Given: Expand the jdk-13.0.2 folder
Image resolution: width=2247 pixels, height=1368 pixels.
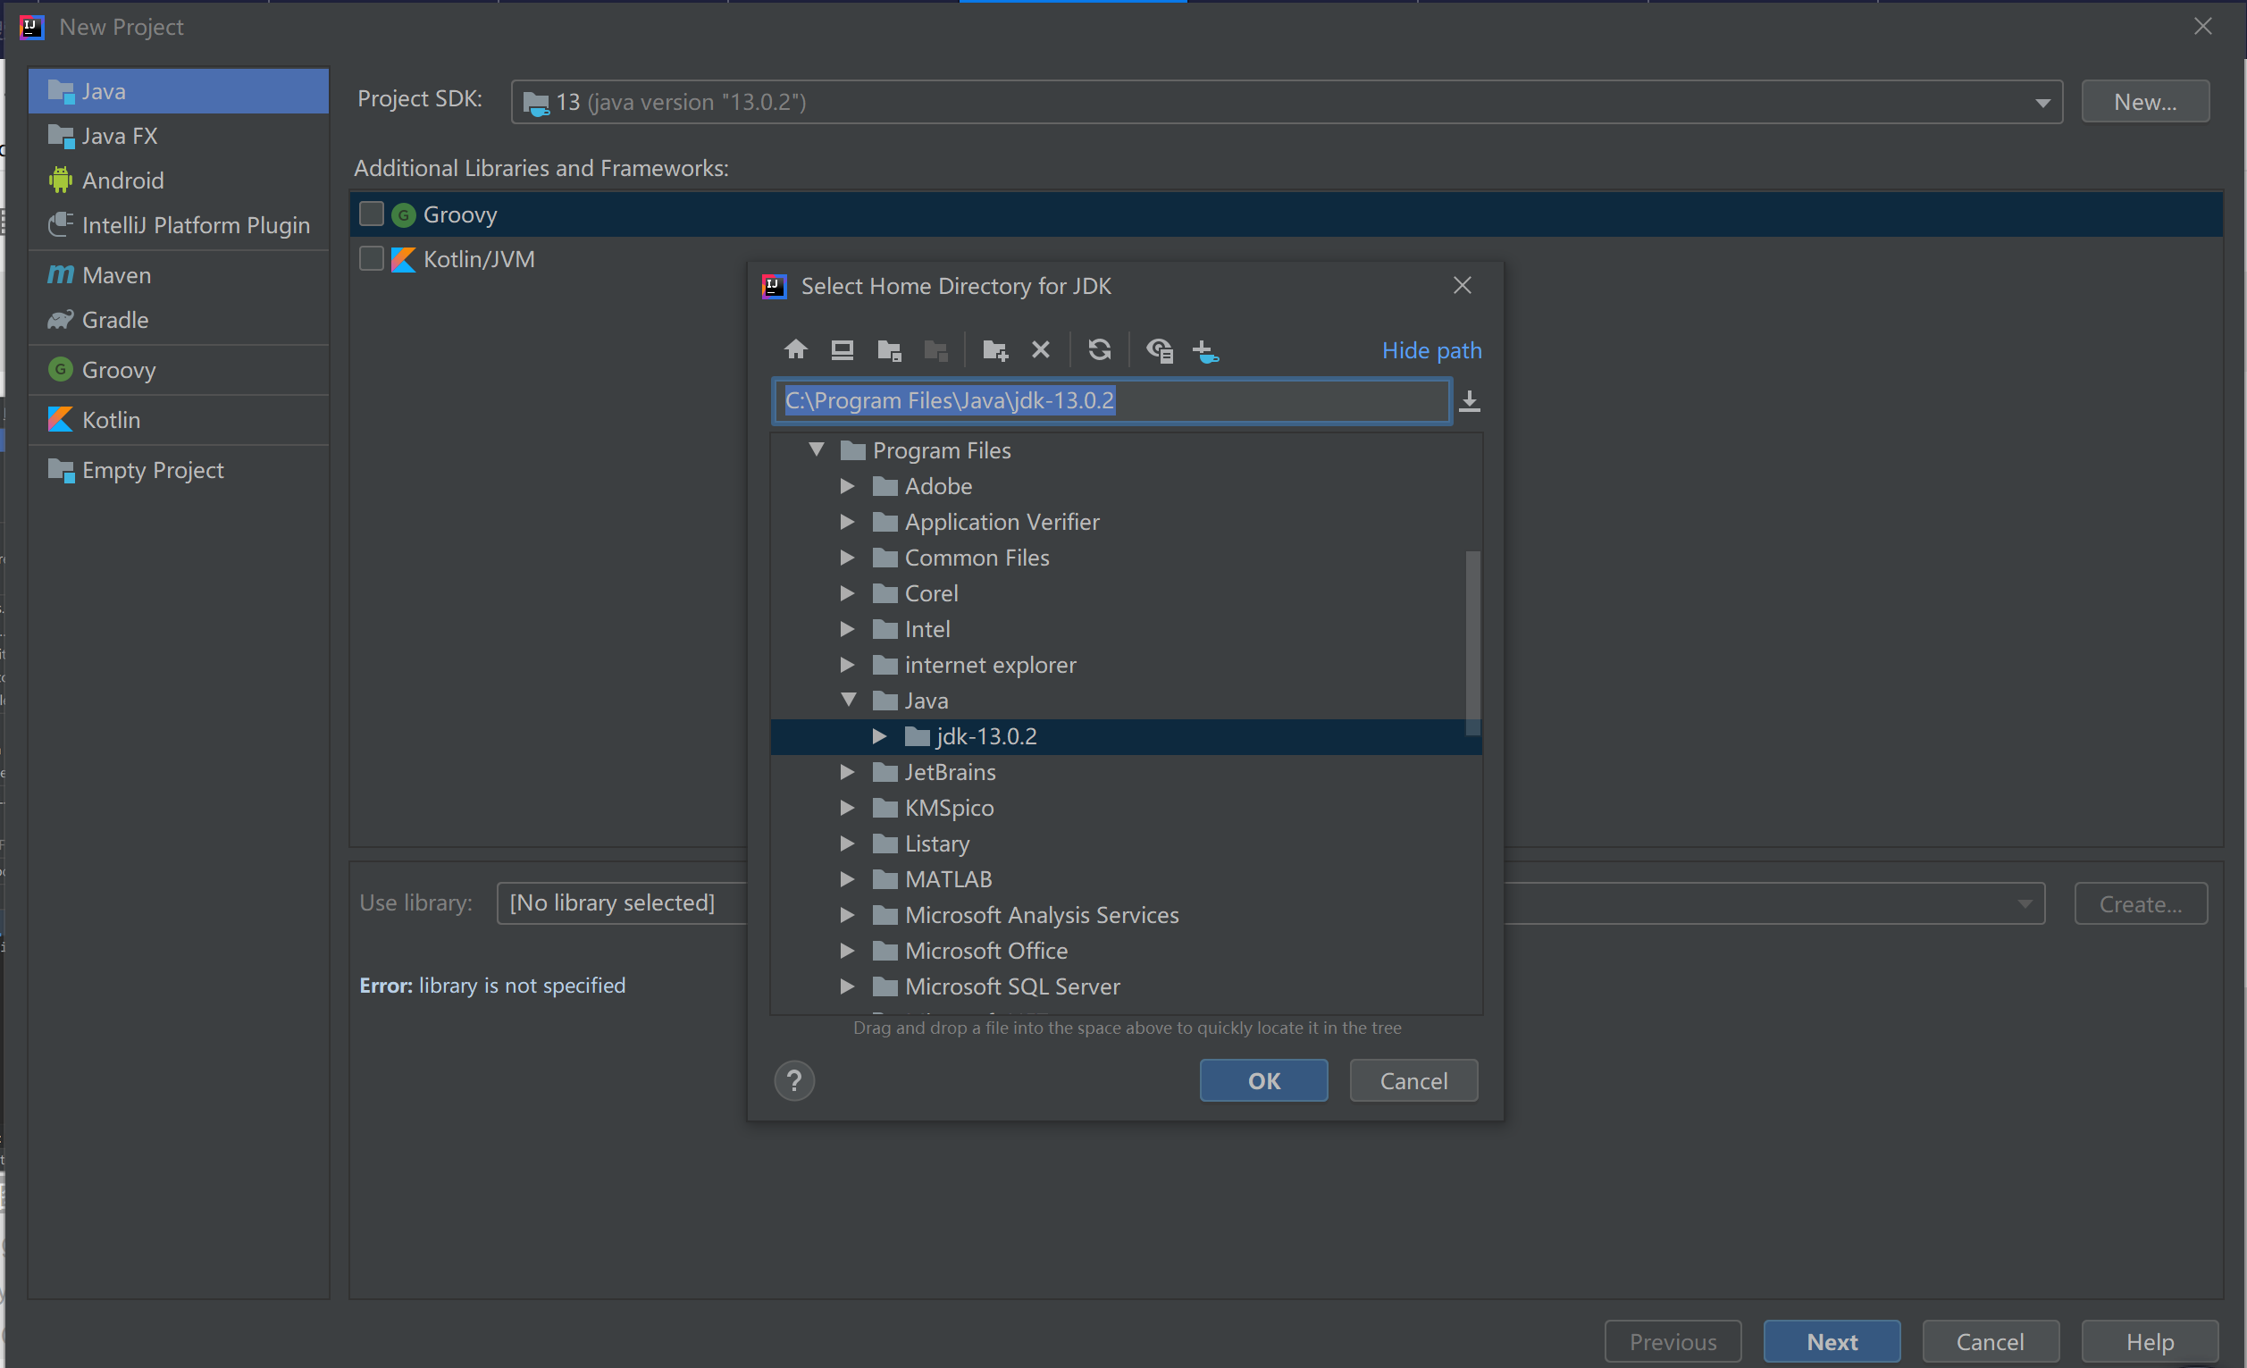Looking at the screenshot, I should (879, 736).
